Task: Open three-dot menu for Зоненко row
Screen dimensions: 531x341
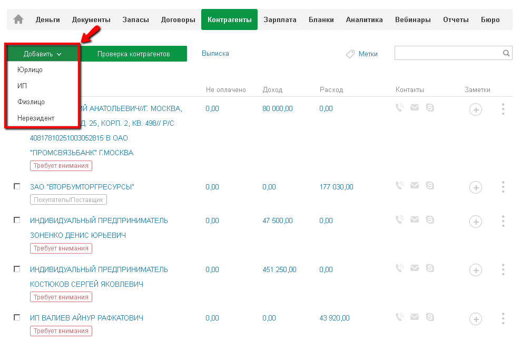Action: point(503,221)
